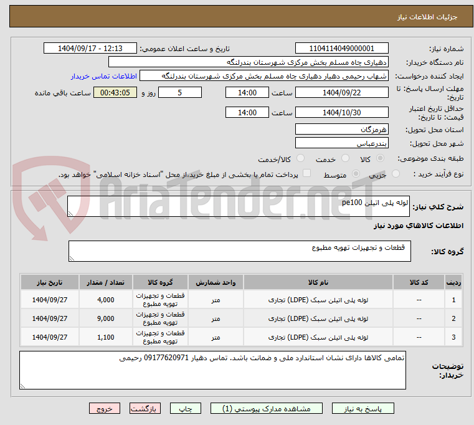Select the جزیی purchase type radio
This screenshot has height=425, width=474.
tap(396, 174)
